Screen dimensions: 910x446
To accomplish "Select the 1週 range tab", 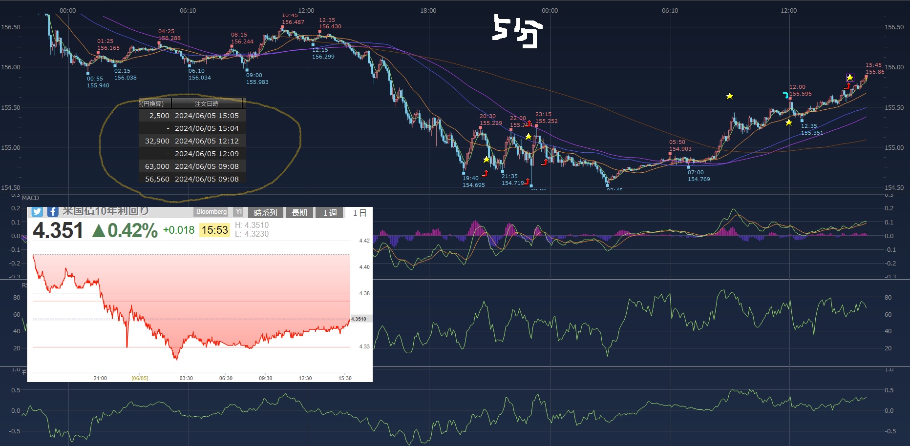I will pyautogui.click(x=330, y=213).
